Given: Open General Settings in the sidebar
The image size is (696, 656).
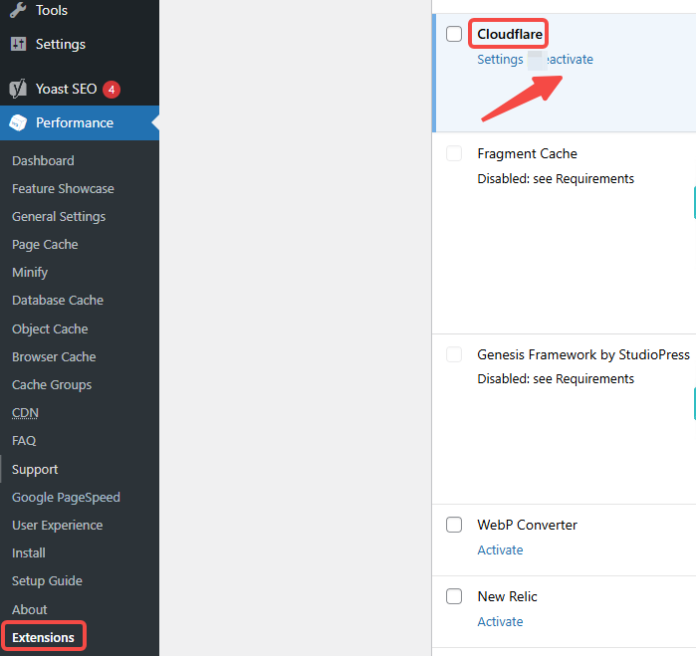Looking at the screenshot, I should coord(59,216).
